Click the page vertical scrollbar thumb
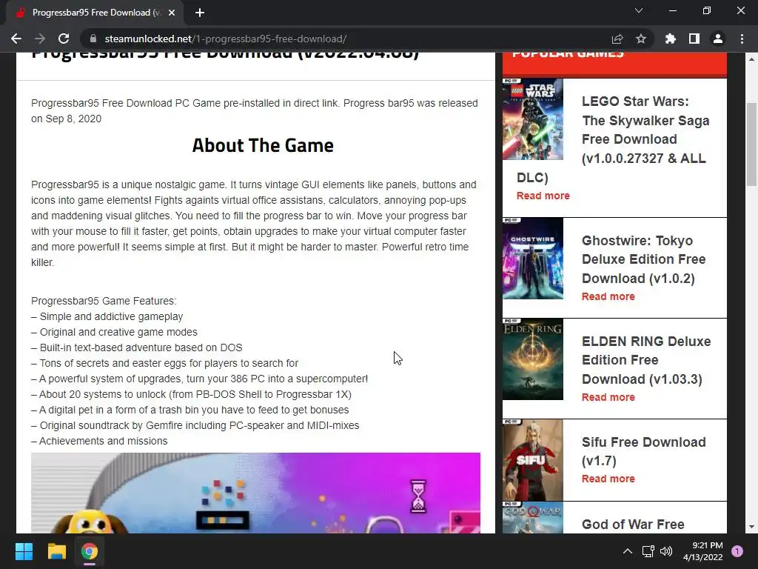This screenshot has height=569, width=758. click(x=752, y=144)
